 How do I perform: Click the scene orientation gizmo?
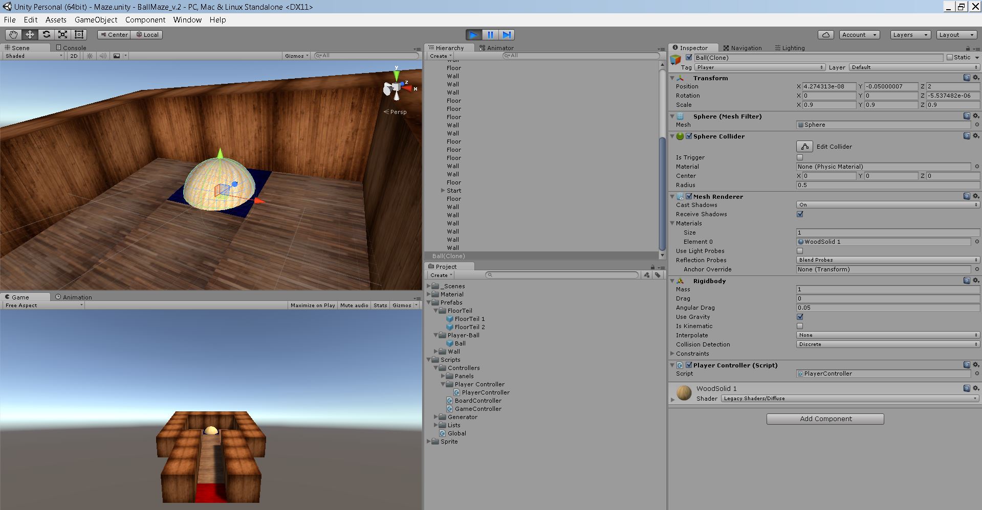pyautogui.click(x=397, y=88)
